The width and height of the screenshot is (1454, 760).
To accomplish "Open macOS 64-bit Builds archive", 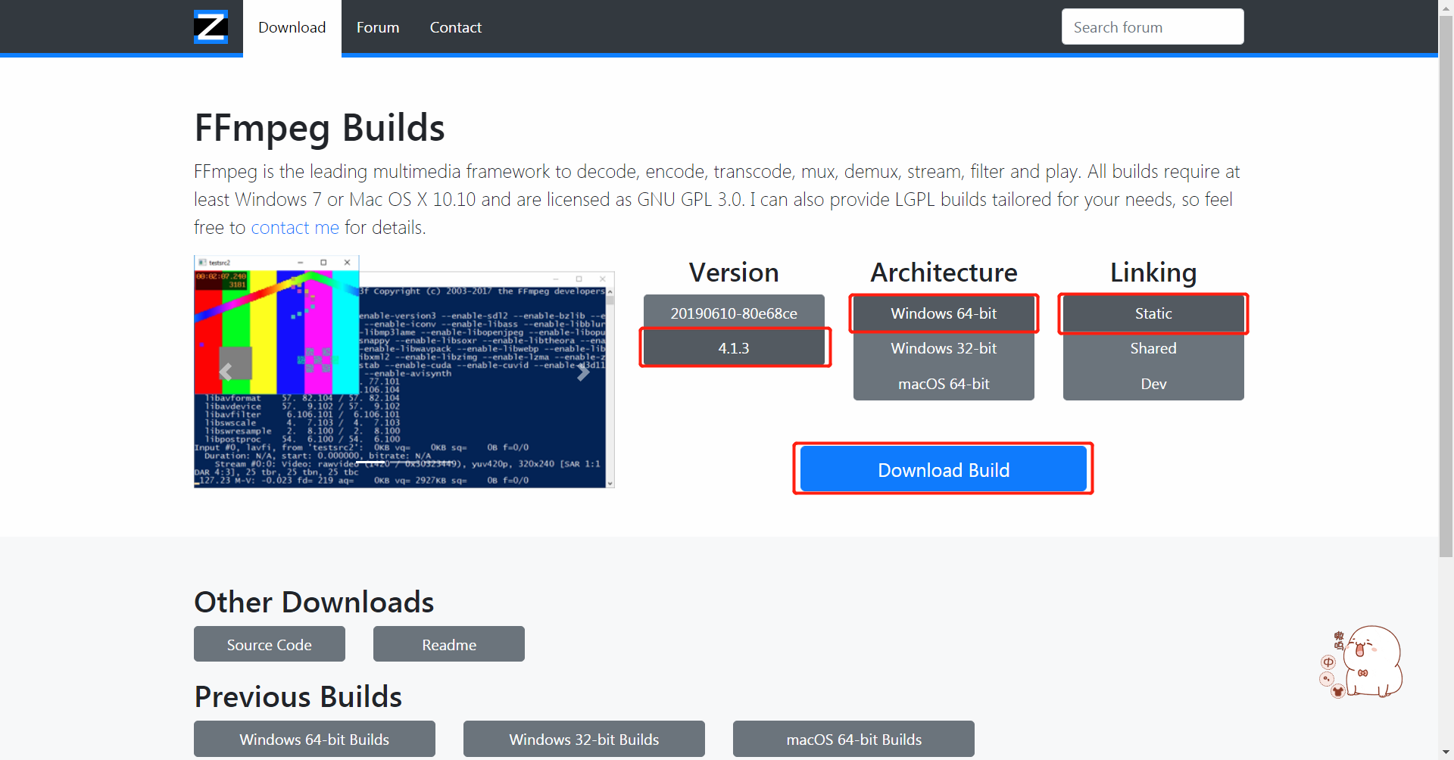I will pos(853,739).
